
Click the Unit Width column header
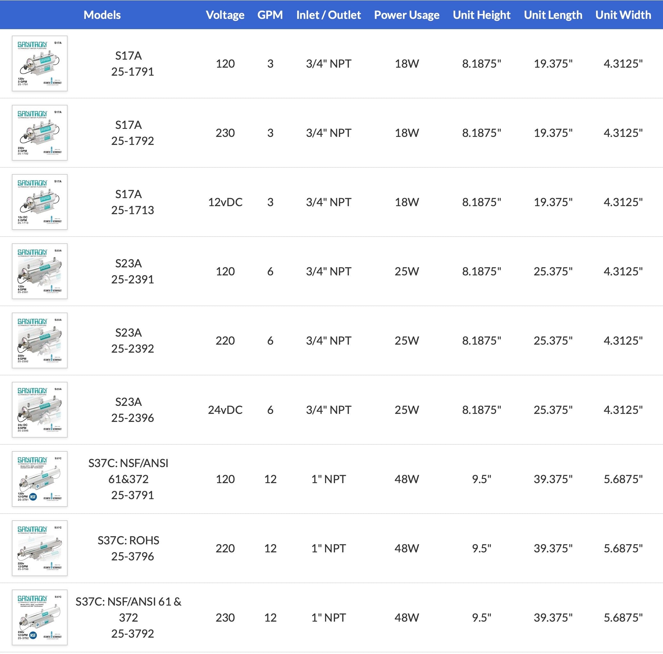[x=623, y=15]
